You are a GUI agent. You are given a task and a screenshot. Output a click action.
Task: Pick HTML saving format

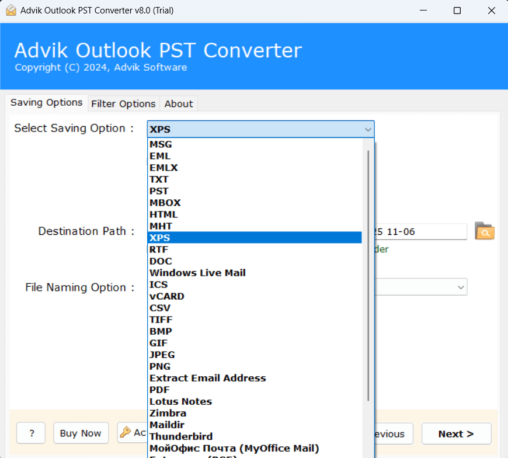click(255, 214)
